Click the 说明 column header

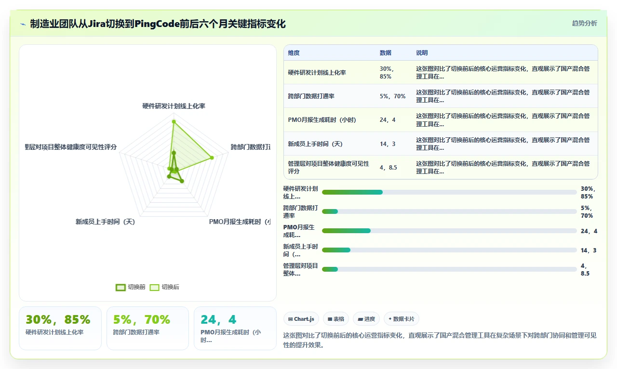click(422, 53)
